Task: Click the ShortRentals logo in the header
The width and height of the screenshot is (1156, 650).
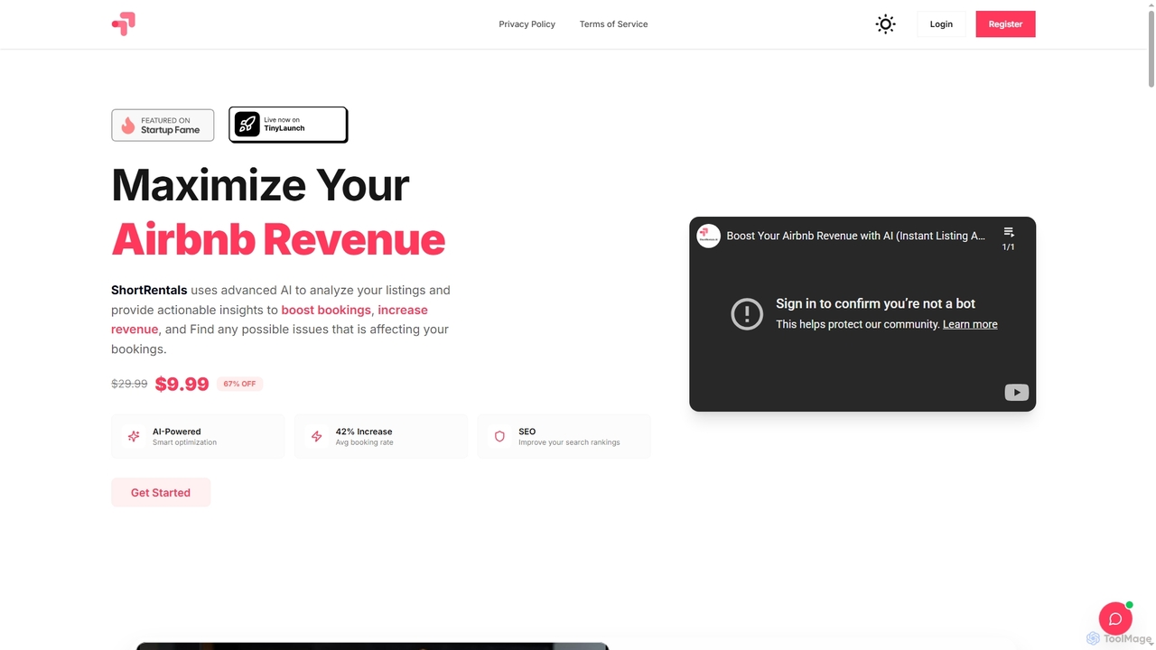Action: pyautogui.click(x=123, y=24)
